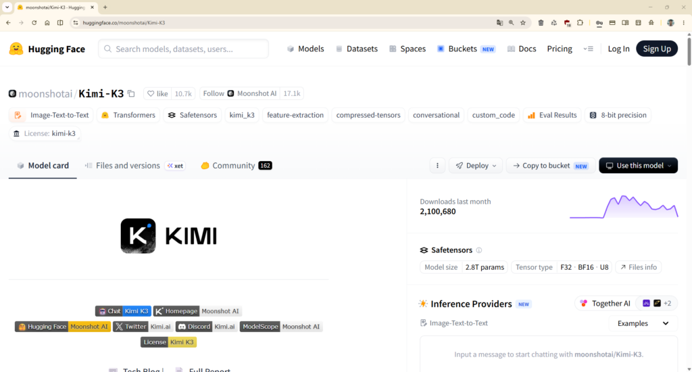The image size is (692, 372).
Task: Click the Kimi logo image
Action: (x=168, y=236)
